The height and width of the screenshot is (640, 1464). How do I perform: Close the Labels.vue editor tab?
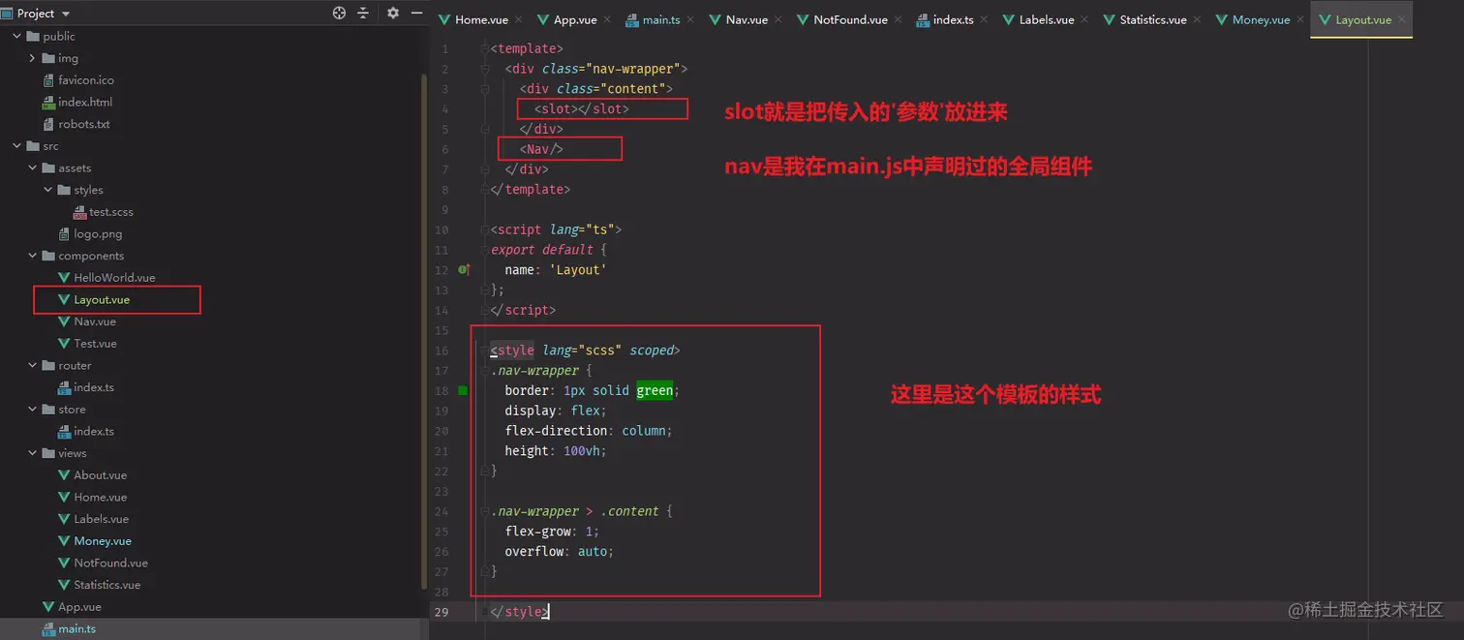coord(1084,19)
